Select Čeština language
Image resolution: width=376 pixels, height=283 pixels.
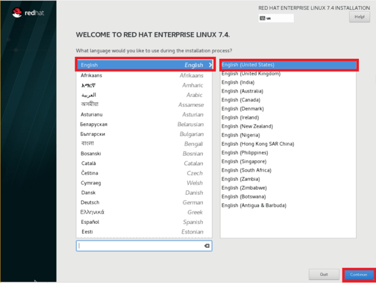[145, 173]
